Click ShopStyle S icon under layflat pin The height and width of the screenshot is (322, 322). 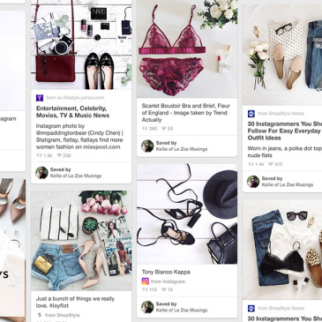40,315
